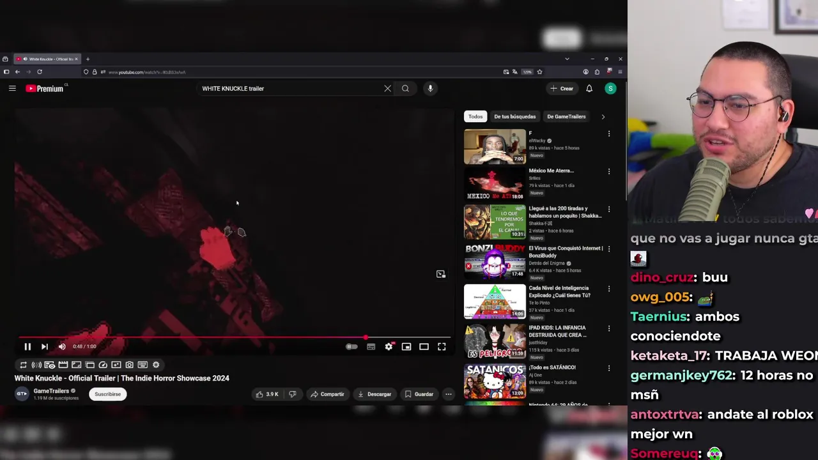Viewport: 818px width, 460px height.
Task: Select the Todos chip
Action: click(x=475, y=117)
